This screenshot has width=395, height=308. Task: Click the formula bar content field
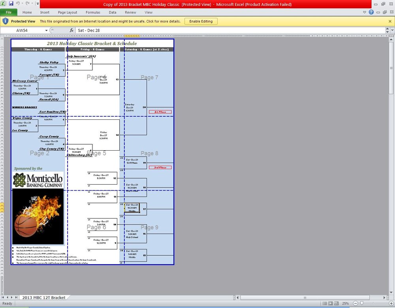pyautogui.click(x=230, y=30)
